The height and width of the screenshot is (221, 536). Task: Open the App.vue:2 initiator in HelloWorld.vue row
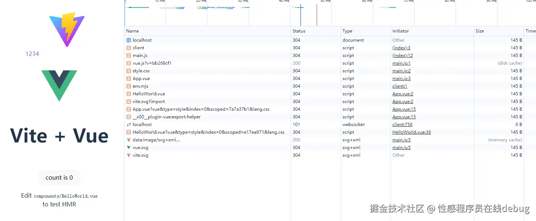[x=403, y=94]
